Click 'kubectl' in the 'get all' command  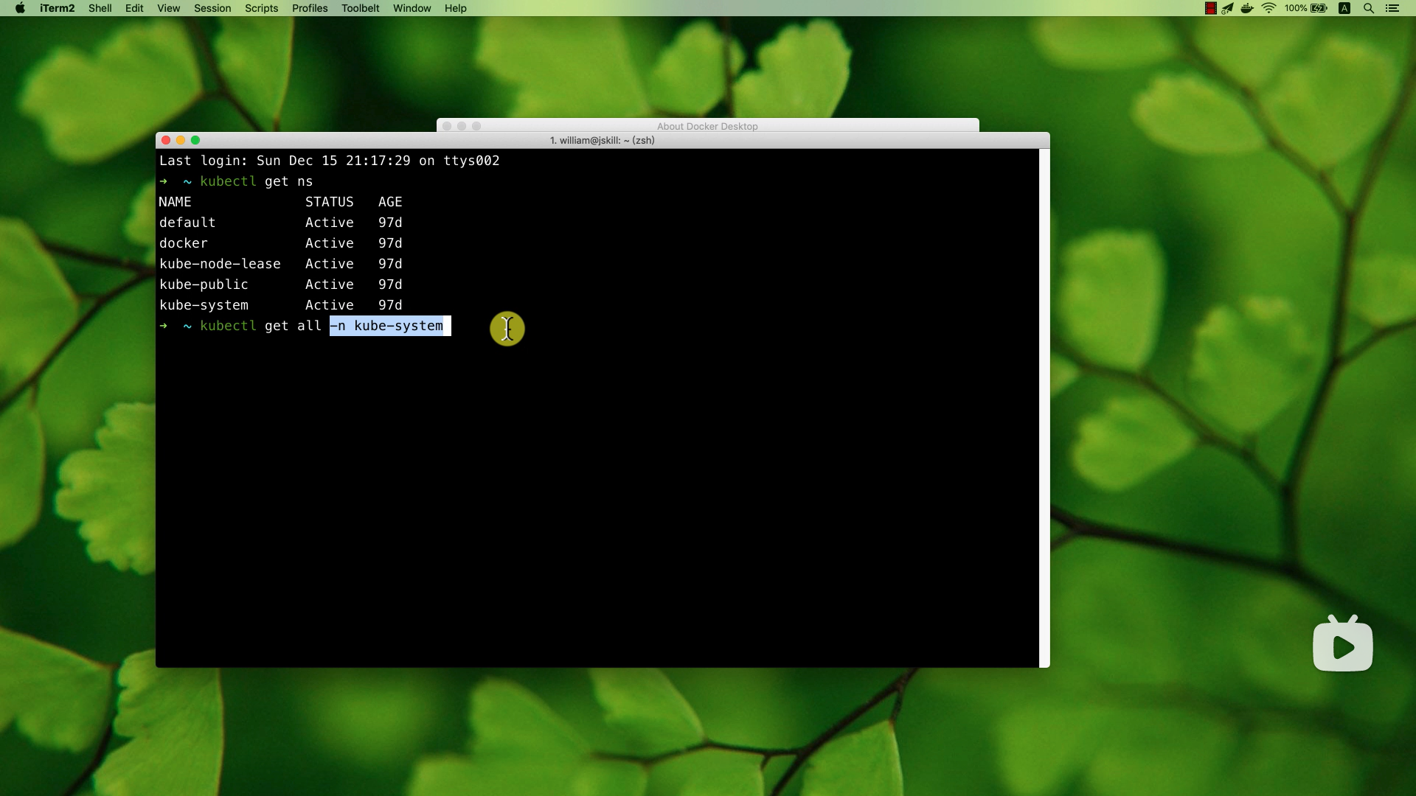(228, 326)
